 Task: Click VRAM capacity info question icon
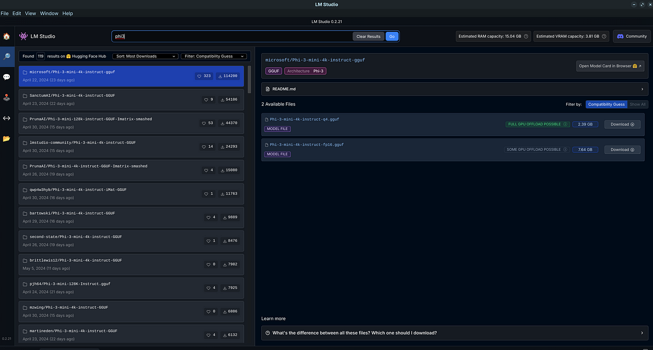[604, 37]
